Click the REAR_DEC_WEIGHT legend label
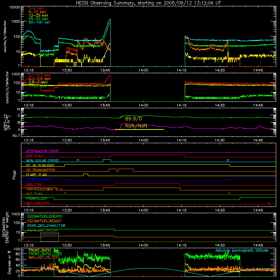 pyautogui.click(x=43, y=230)
